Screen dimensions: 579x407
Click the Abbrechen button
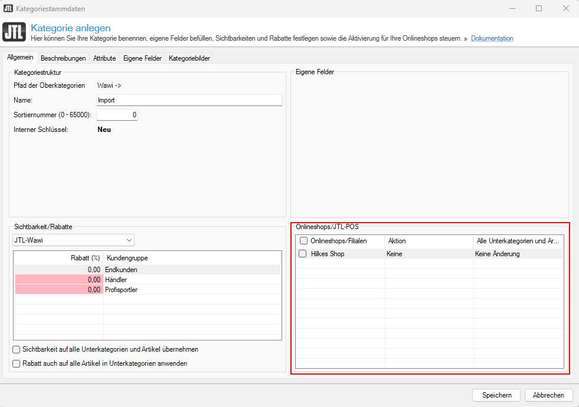[548, 395]
